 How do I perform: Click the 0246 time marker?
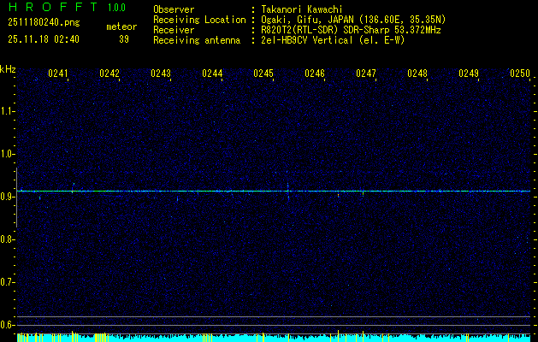pyautogui.click(x=315, y=73)
